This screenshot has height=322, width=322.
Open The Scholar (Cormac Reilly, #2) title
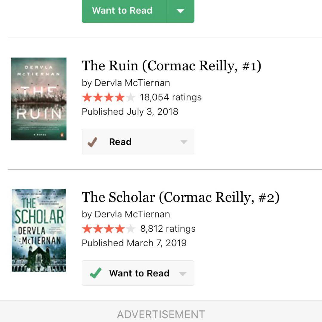click(180, 197)
